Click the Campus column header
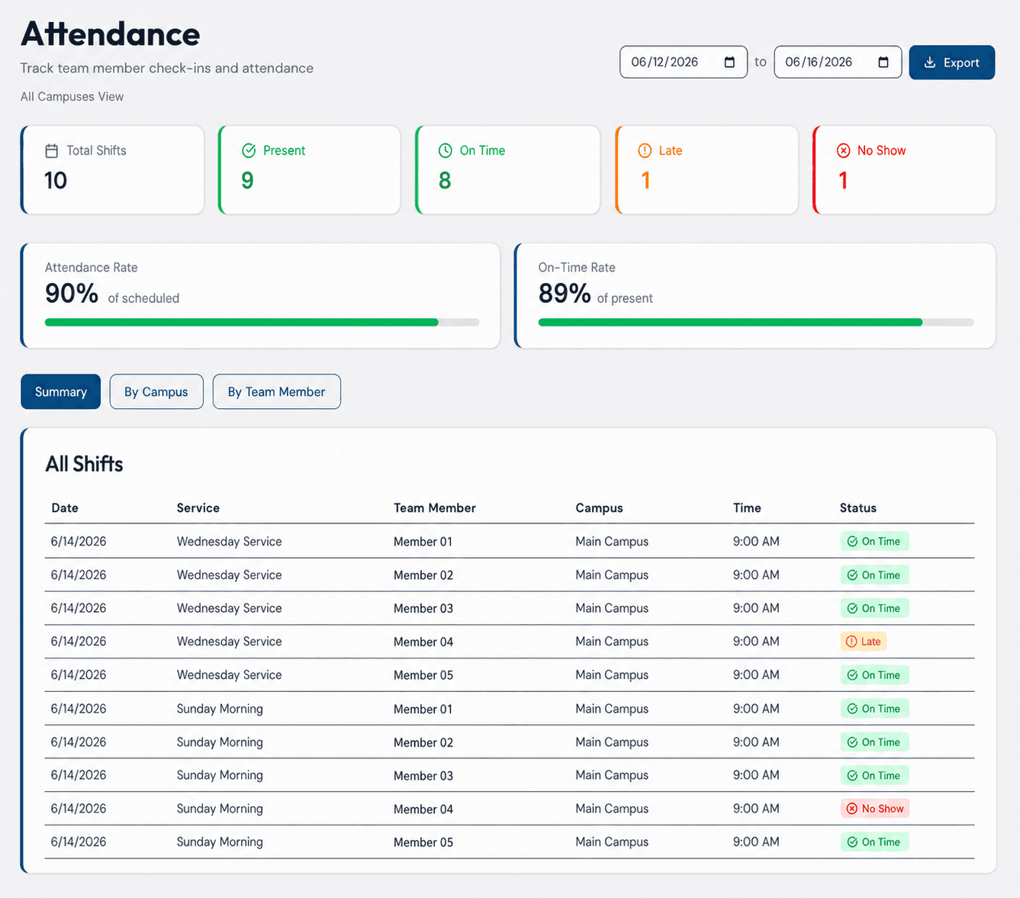Image resolution: width=1020 pixels, height=898 pixels. pyautogui.click(x=600, y=508)
